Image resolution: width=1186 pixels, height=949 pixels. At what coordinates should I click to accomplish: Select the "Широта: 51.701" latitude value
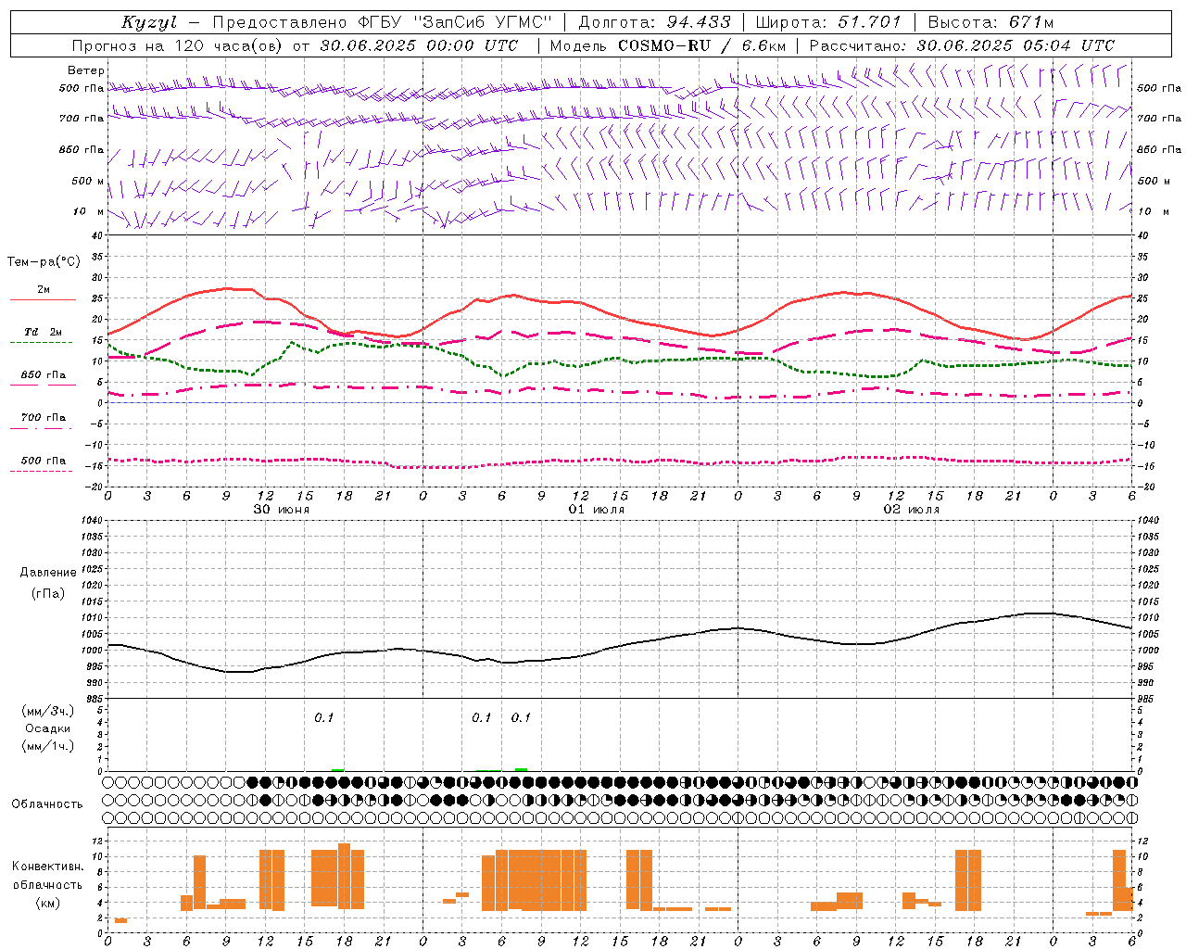coord(828,22)
